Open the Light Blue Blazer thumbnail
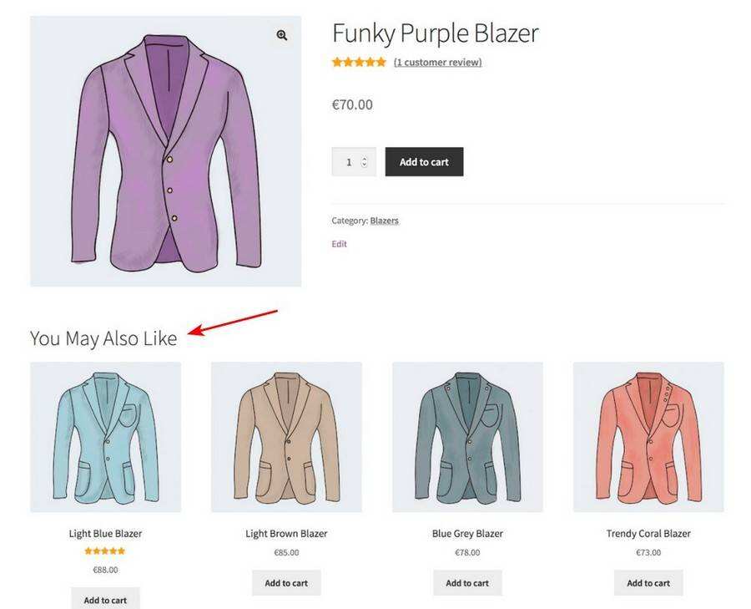751x609 pixels. pos(105,436)
